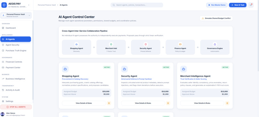Open the Payment Center page

(15, 67)
